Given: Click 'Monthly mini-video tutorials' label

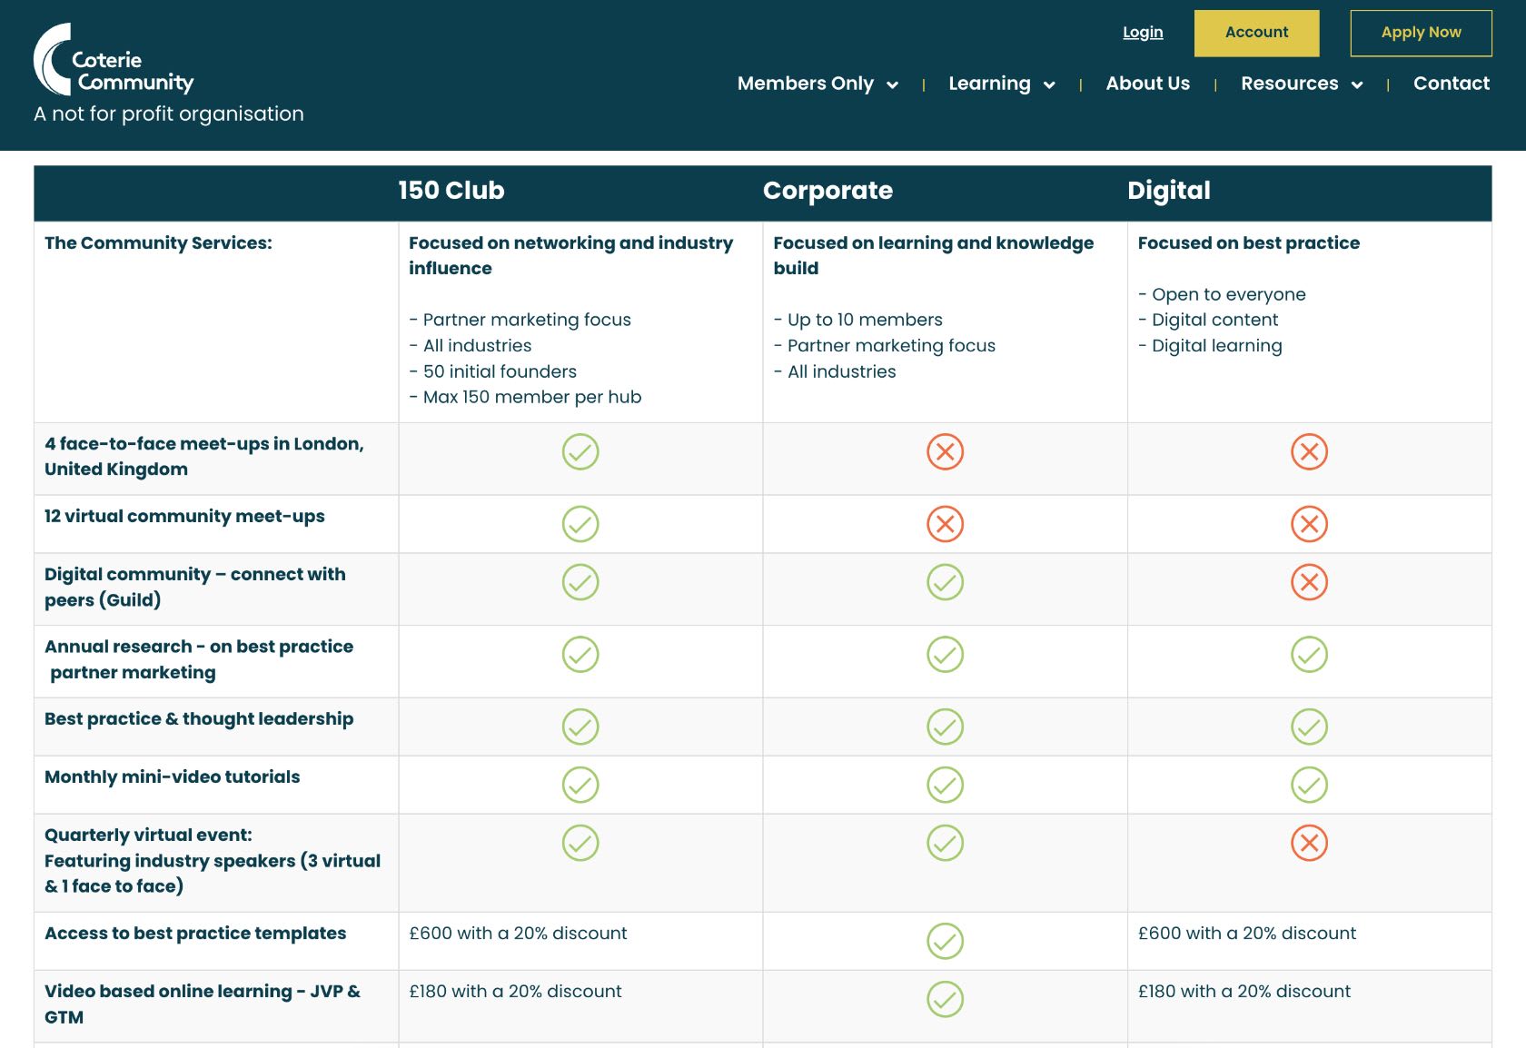Looking at the screenshot, I should pyautogui.click(x=172, y=776).
